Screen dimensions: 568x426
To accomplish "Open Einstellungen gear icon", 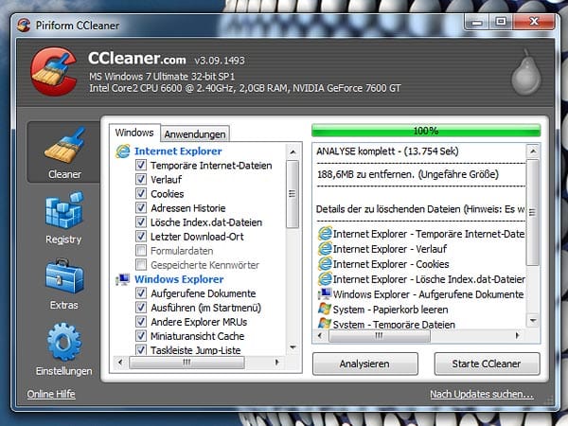I will click(x=64, y=342).
